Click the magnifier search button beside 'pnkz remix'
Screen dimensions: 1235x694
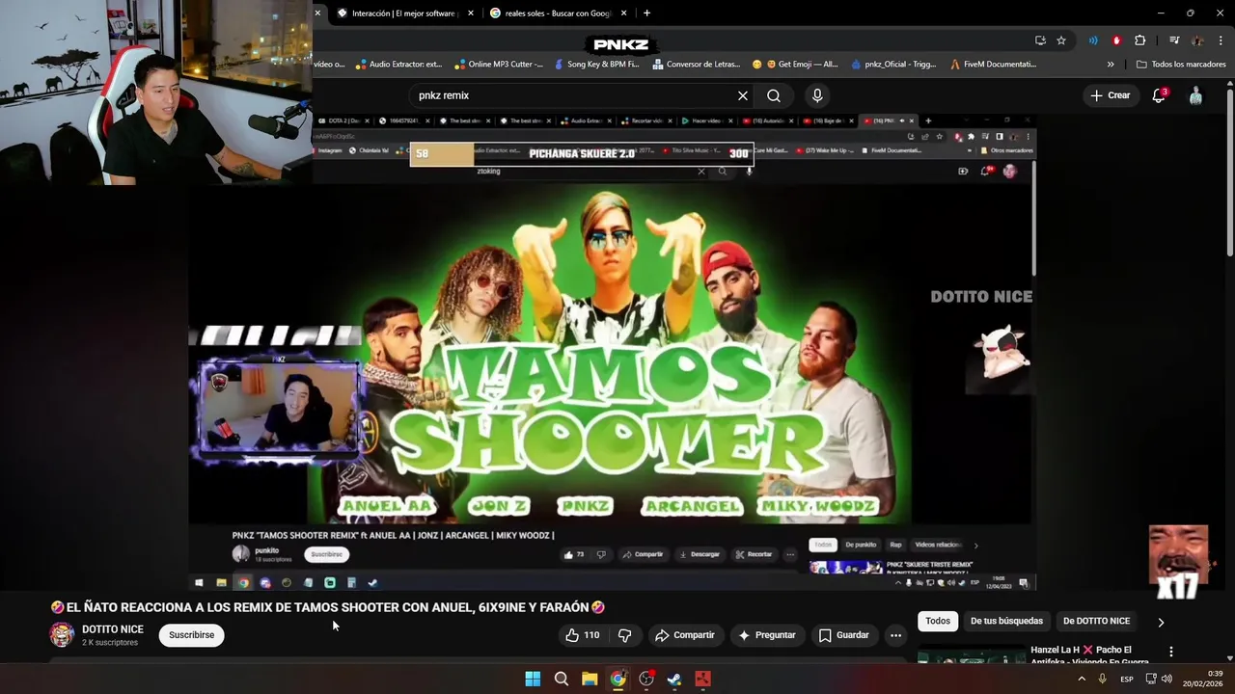coord(774,95)
